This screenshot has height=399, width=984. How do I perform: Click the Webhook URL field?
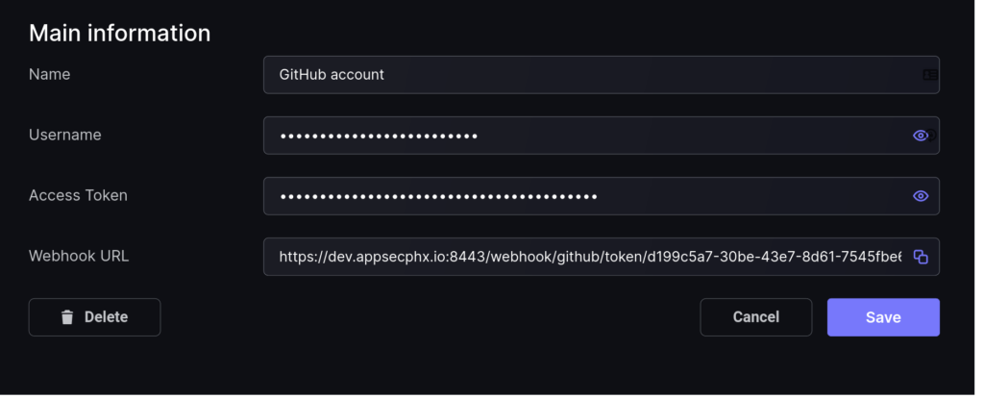(602, 257)
